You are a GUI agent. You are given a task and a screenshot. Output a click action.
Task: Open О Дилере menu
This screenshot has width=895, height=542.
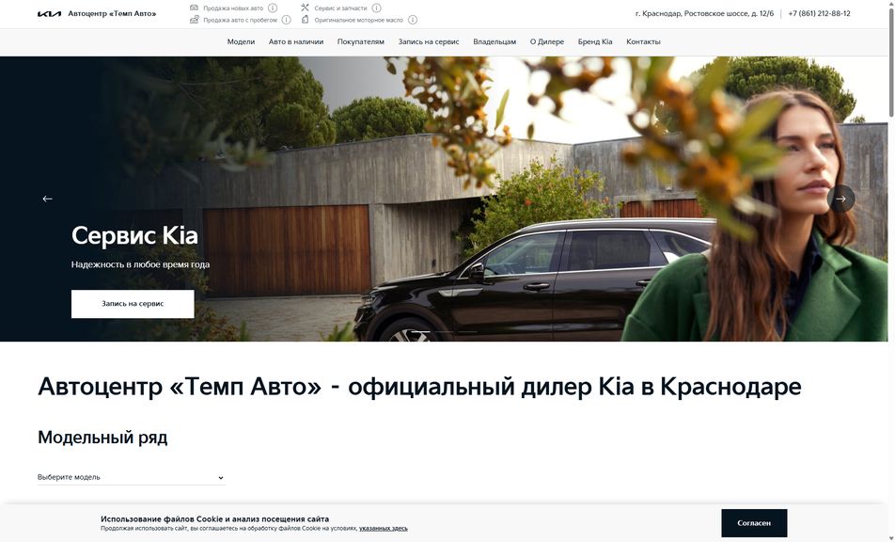pyautogui.click(x=547, y=41)
